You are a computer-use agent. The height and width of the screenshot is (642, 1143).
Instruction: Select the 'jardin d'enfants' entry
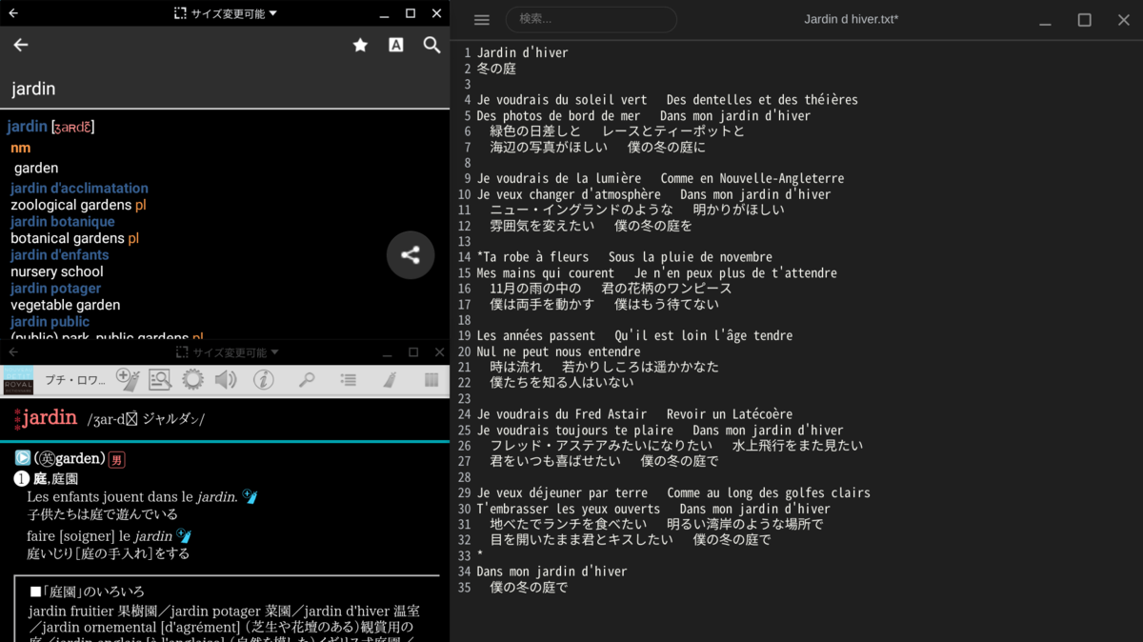point(60,255)
